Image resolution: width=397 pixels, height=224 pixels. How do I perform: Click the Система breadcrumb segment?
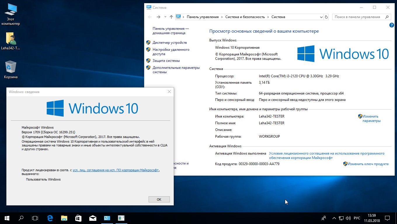point(278,17)
